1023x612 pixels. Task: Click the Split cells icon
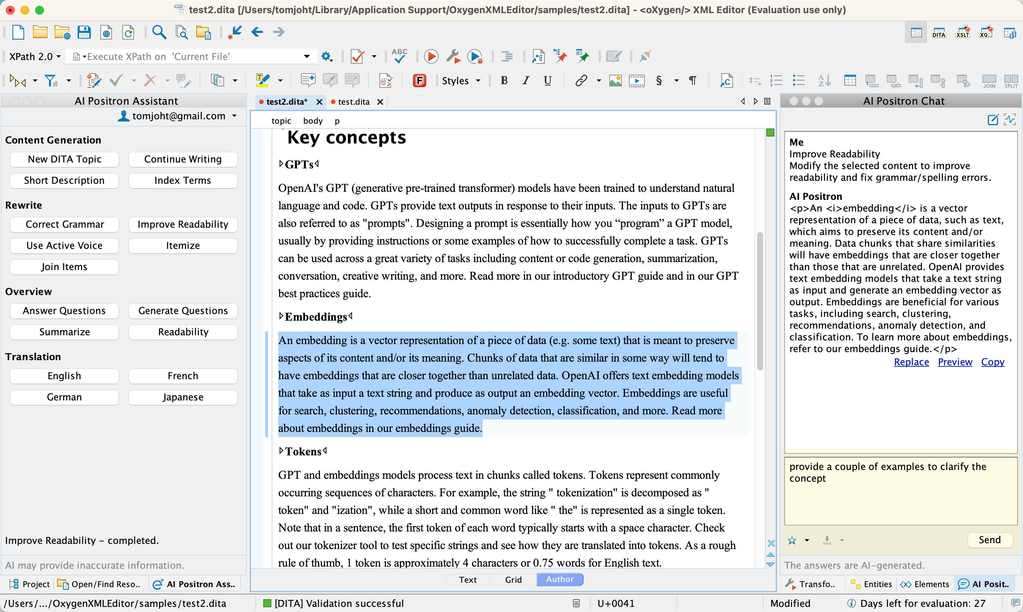coord(1011,81)
